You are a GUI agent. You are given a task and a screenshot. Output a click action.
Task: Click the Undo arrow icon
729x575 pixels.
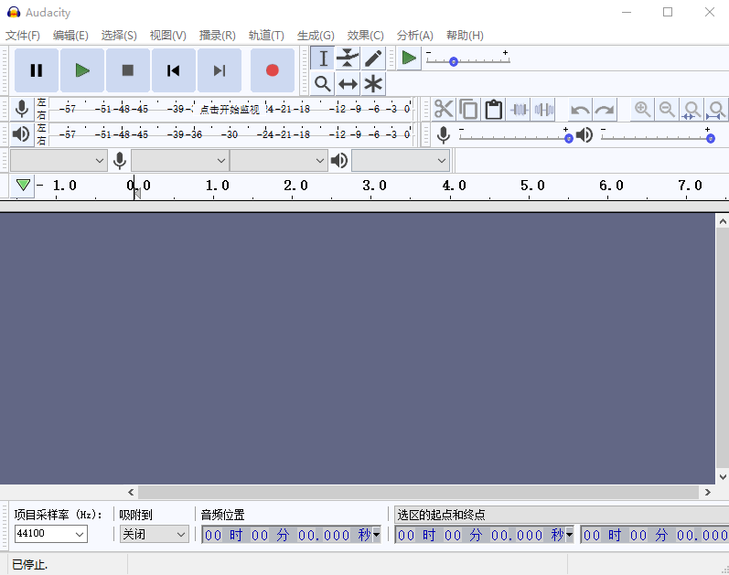click(x=580, y=110)
